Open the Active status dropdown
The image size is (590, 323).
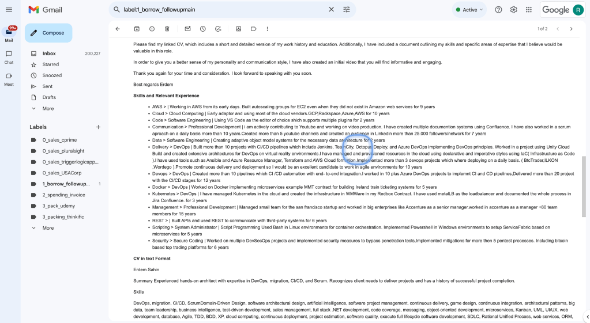coord(469,10)
